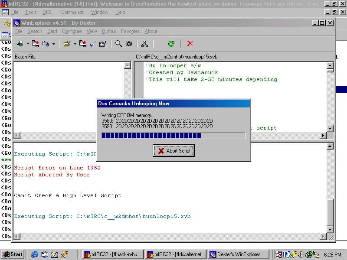The image size is (347, 260).
Task: Click 'Script Error on Line 1352' log line
Action: (x=57, y=168)
